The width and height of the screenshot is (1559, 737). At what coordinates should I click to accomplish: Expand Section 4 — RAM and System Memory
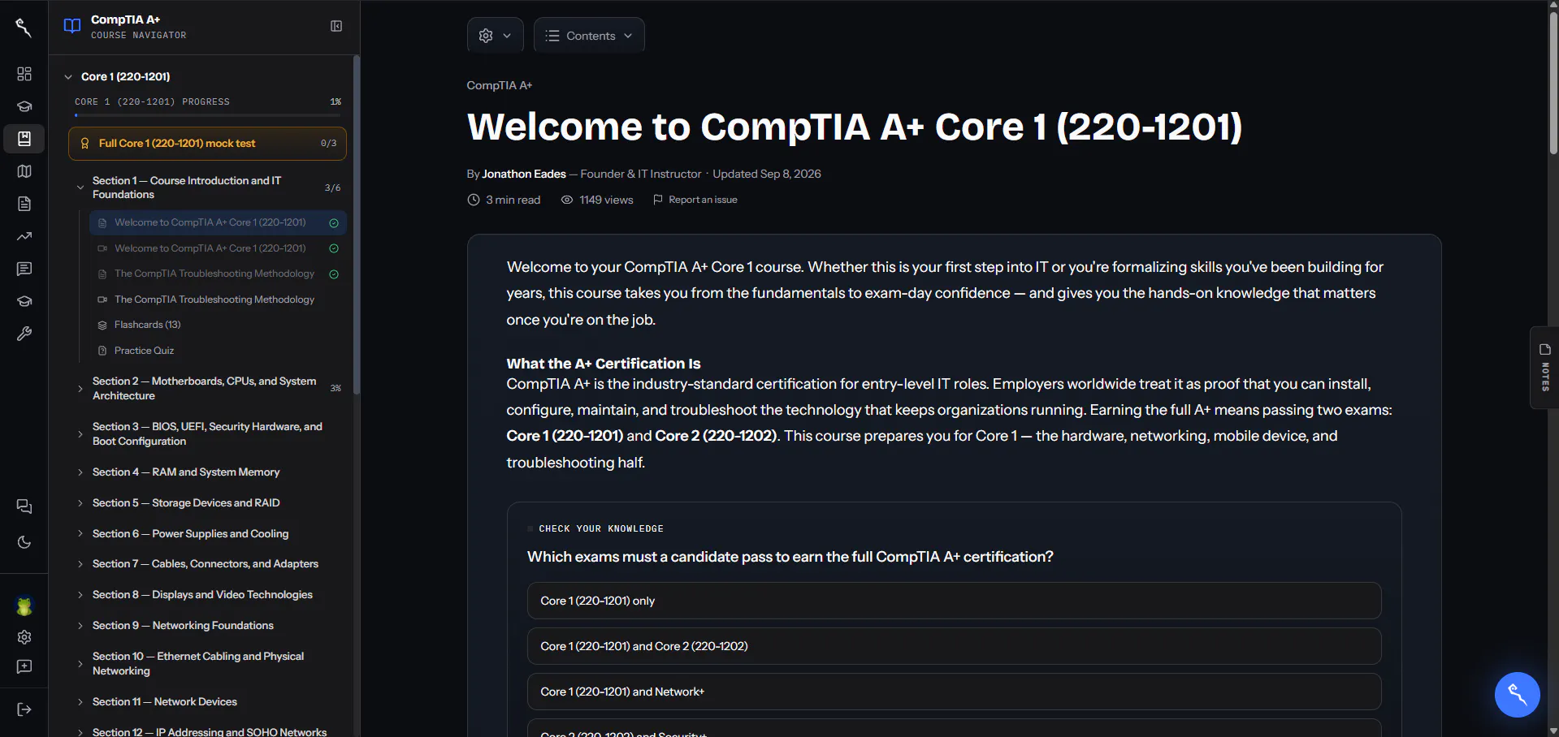[x=80, y=472]
